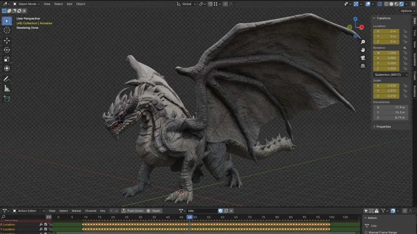The image size is (417, 234).
Task: Lock the X Location channel padlock
Action: [x=50, y=224]
